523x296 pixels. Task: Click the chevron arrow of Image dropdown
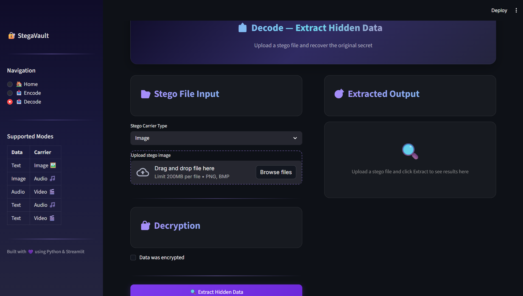[295, 138]
